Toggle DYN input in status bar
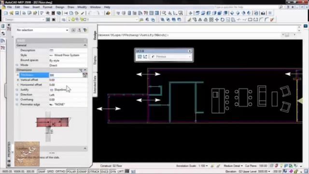Screen dimensions: 309x174 point(113,172)
